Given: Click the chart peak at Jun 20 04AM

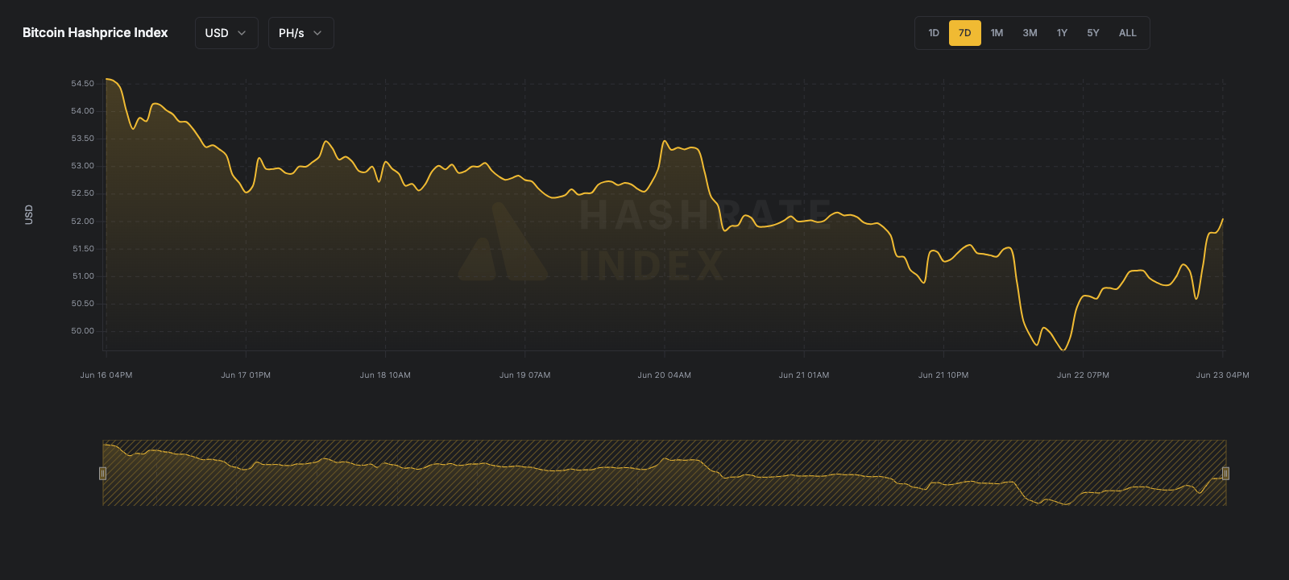Looking at the screenshot, I should tap(665, 142).
